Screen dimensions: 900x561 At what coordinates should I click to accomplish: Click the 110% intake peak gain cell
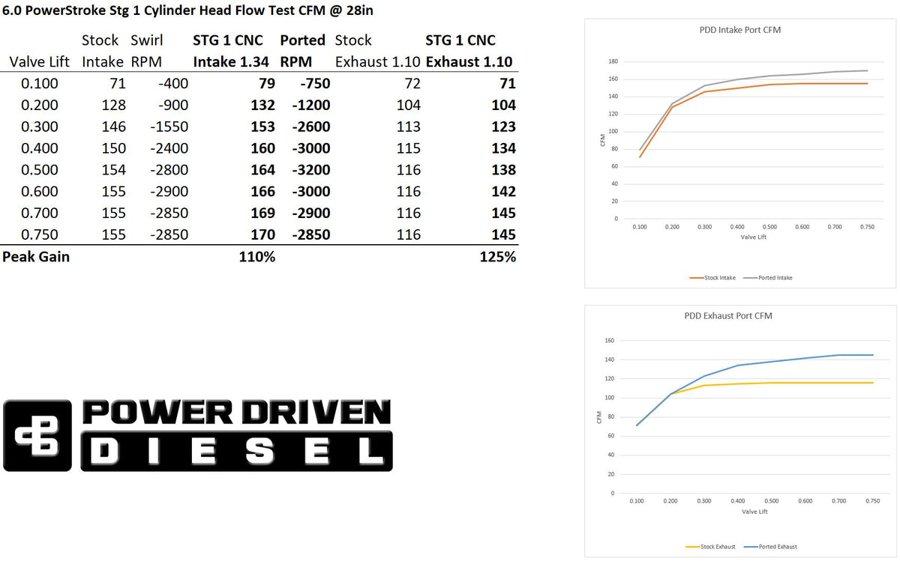tap(257, 257)
